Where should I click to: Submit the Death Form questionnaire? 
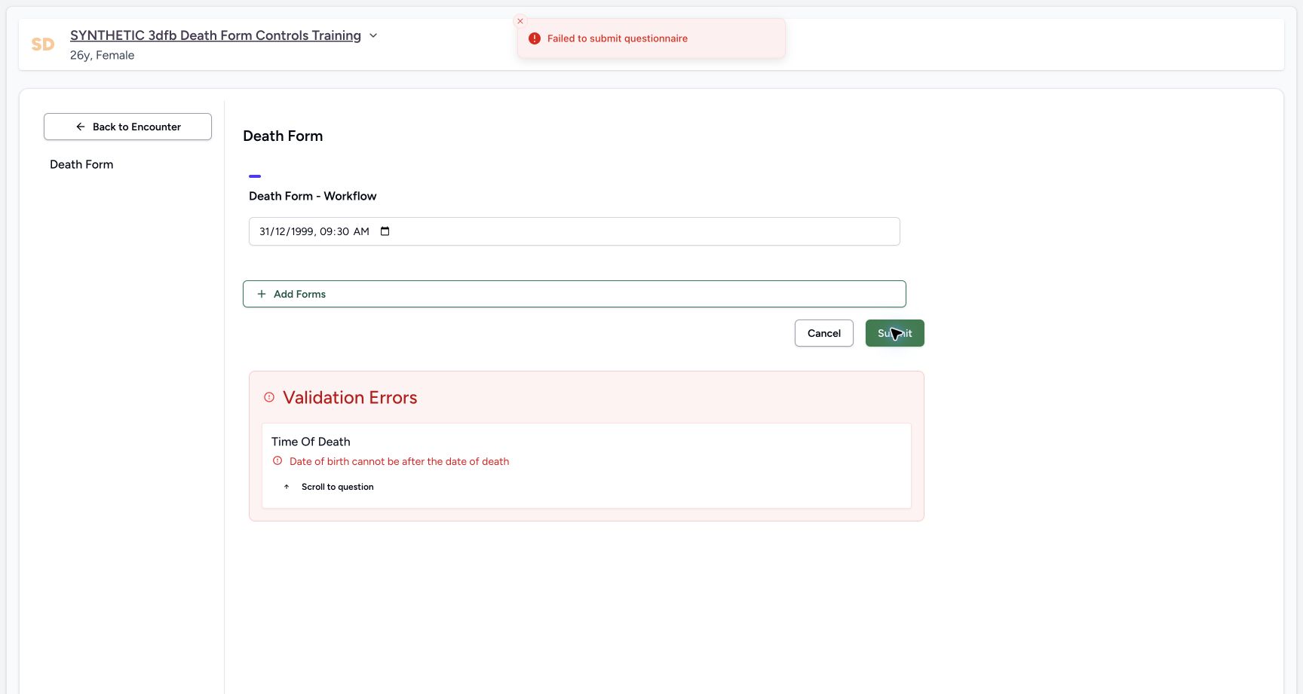coord(895,333)
